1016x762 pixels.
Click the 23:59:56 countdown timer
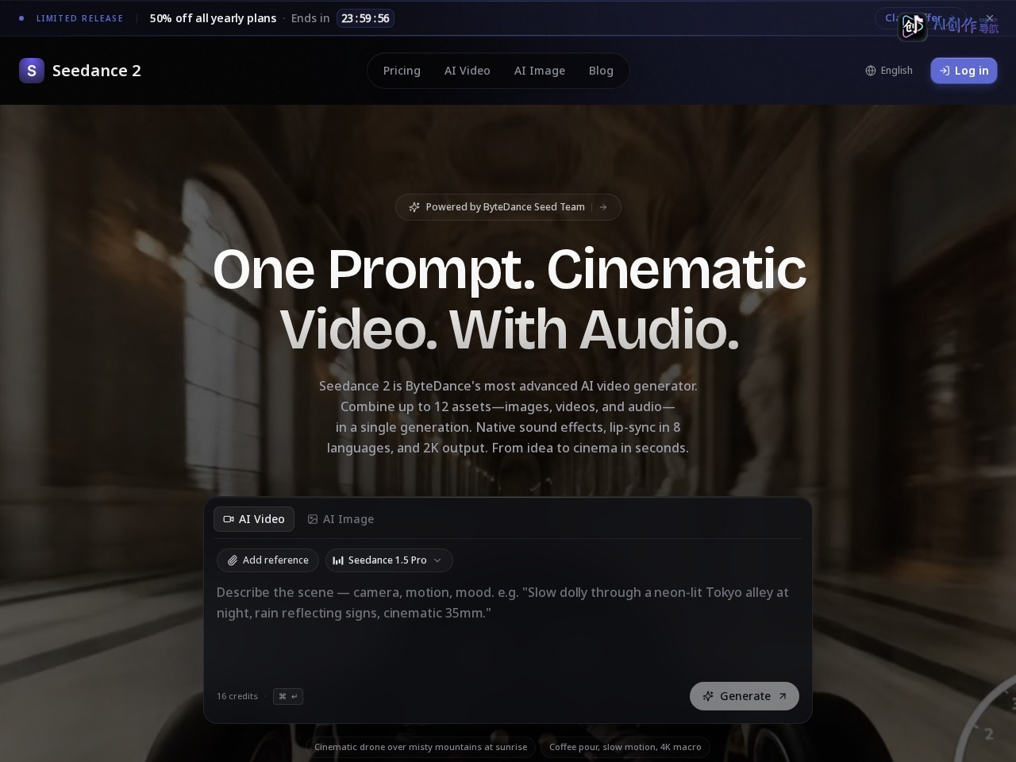click(365, 18)
